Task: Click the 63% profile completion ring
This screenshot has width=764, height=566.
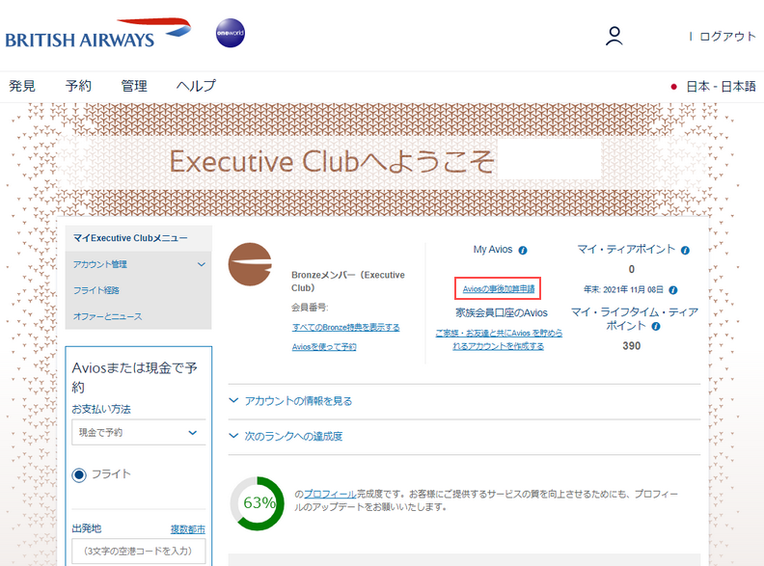Action: 257,503
